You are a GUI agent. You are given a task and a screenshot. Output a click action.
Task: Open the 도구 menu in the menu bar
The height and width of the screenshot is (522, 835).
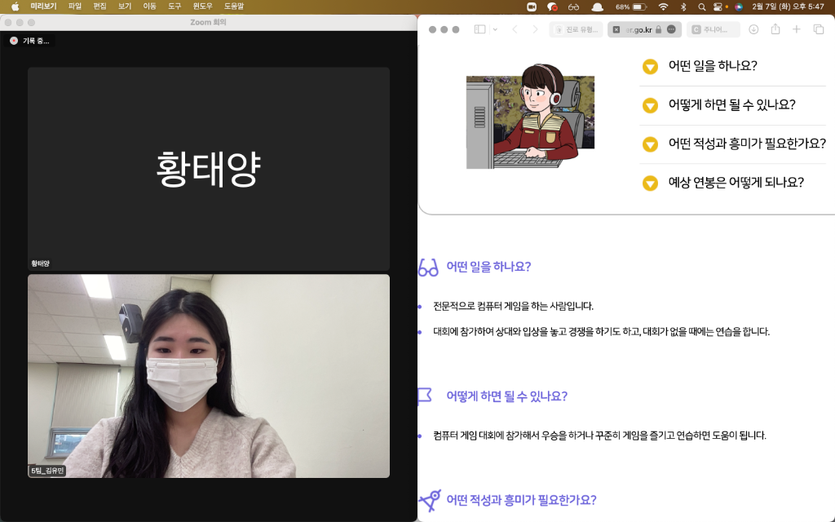(x=175, y=6)
